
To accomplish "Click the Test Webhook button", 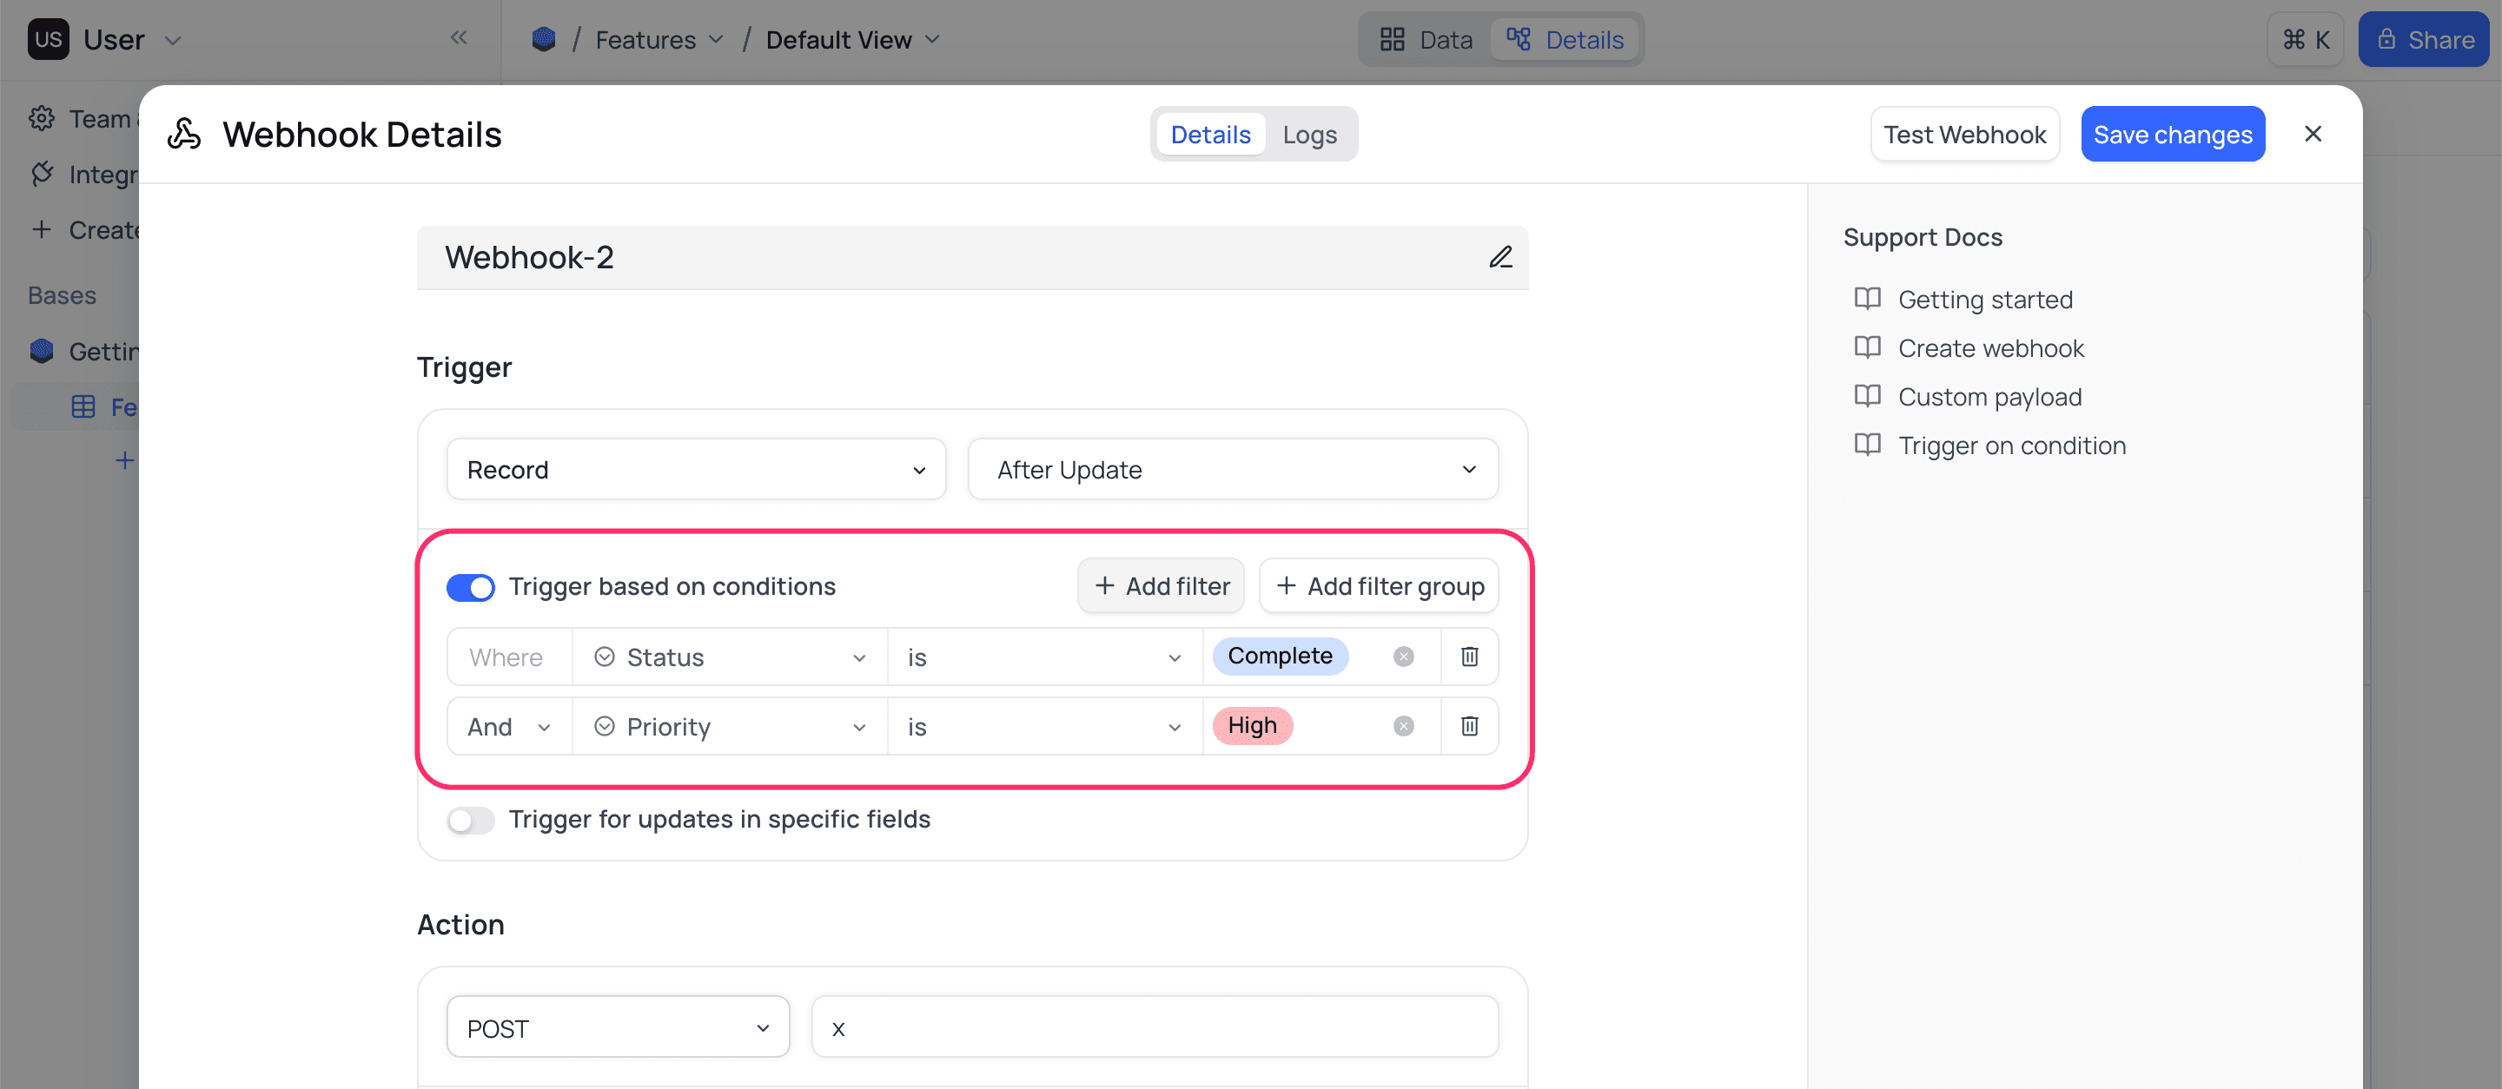I will click(x=1964, y=134).
